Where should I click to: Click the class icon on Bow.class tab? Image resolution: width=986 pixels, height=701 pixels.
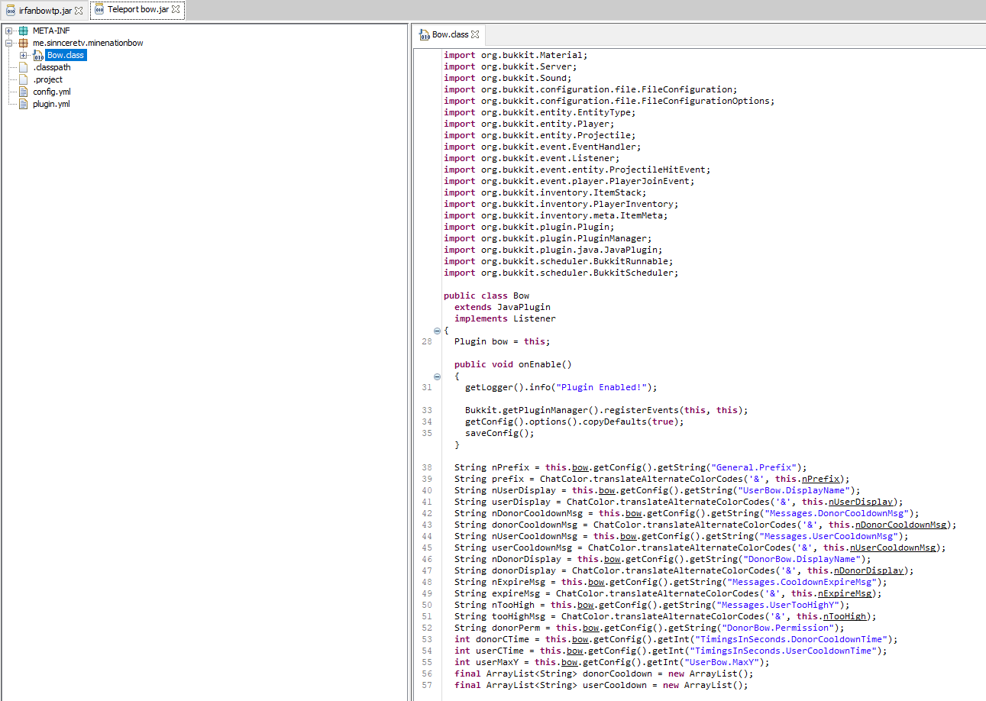pos(425,34)
